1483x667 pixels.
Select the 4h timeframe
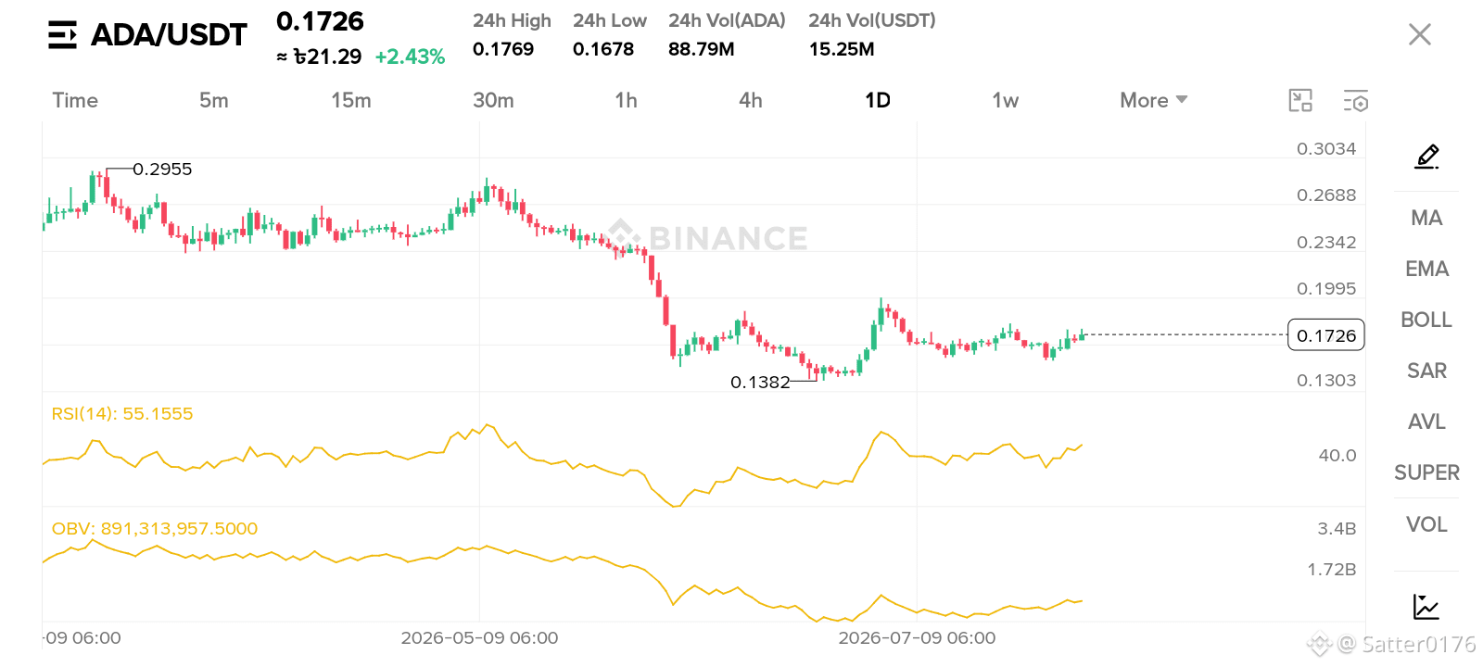(x=751, y=100)
